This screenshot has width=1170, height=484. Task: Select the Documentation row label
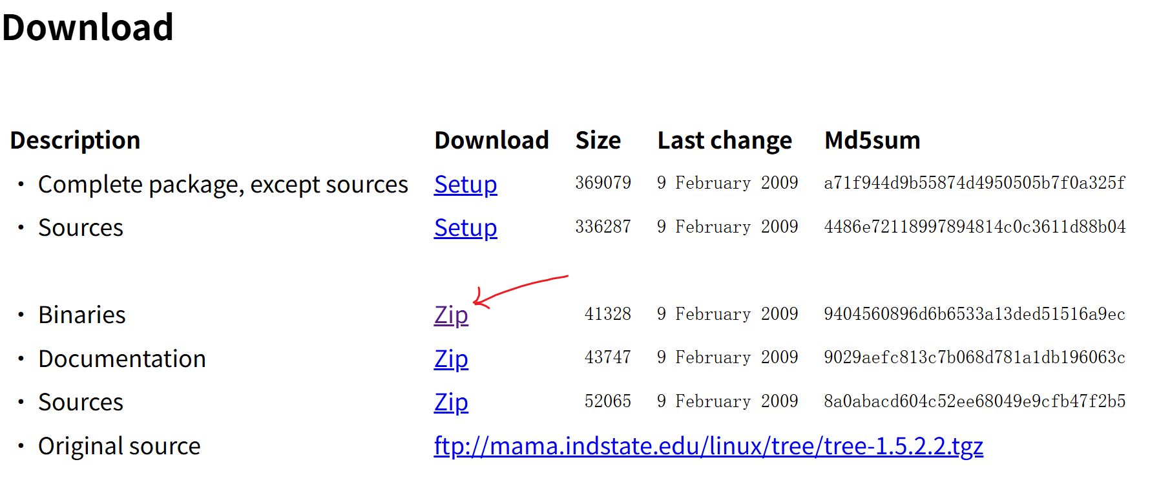pos(122,359)
